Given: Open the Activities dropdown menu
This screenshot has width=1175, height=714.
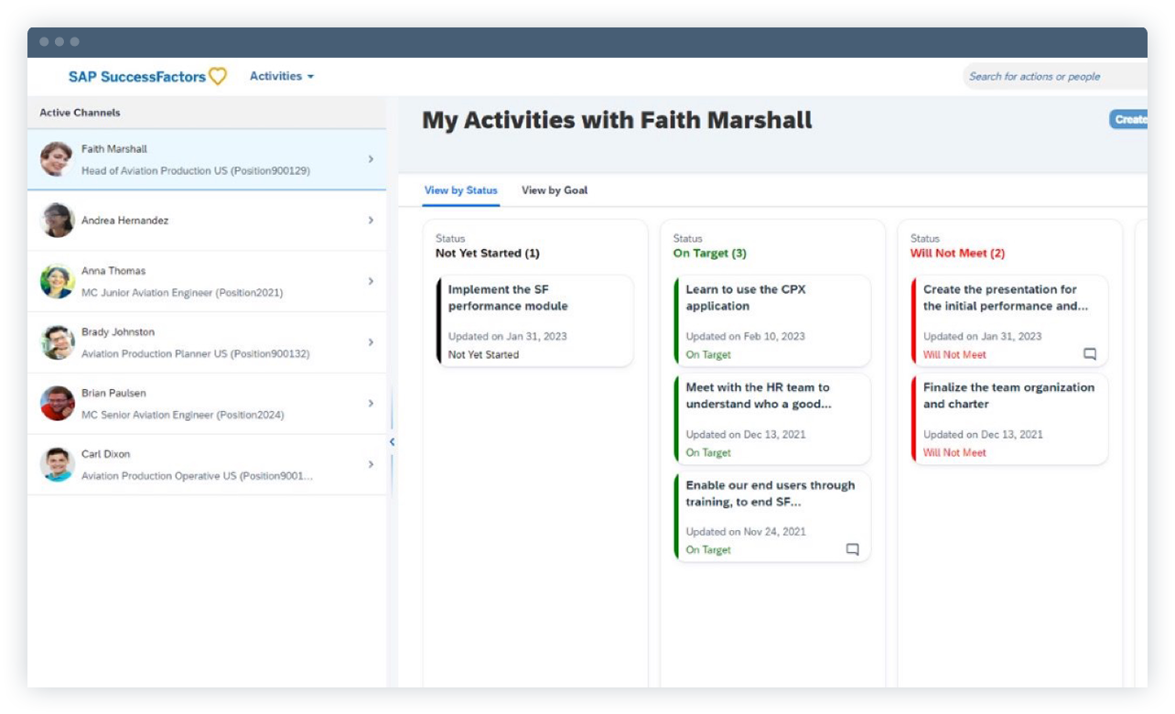Looking at the screenshot, I should 281,77.
